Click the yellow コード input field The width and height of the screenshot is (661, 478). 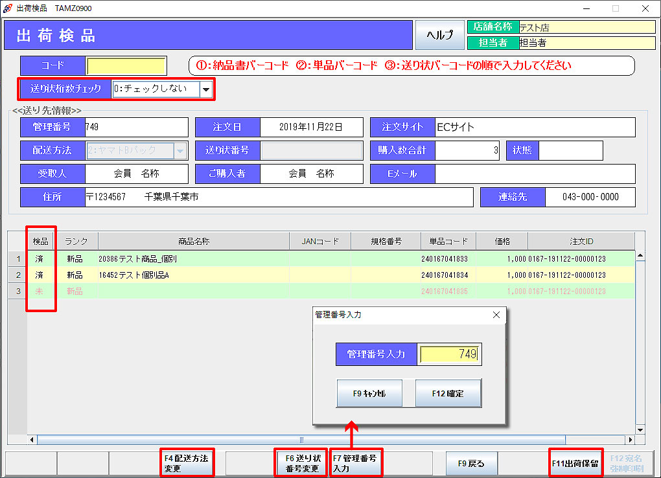[x=126, y=66]
